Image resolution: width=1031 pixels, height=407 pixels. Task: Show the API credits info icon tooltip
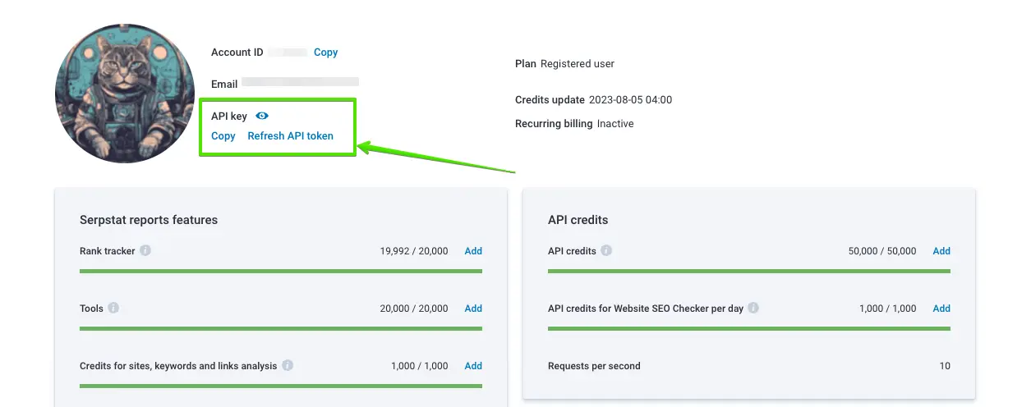pos(606,250)
